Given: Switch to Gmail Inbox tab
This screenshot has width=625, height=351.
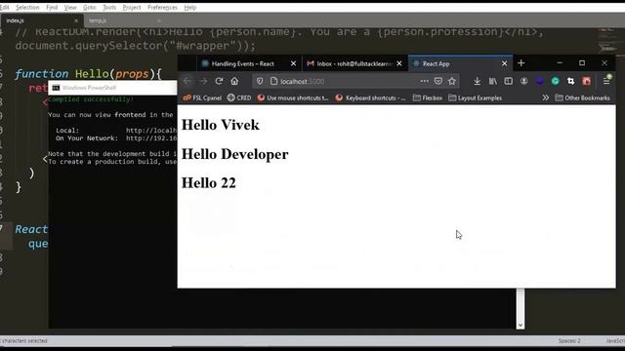Looking at the screenshot, I should tap(354, 63).
